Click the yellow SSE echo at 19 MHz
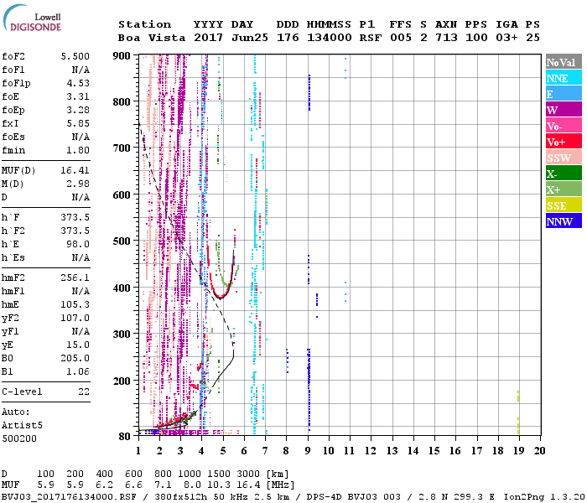 [518, 412]
